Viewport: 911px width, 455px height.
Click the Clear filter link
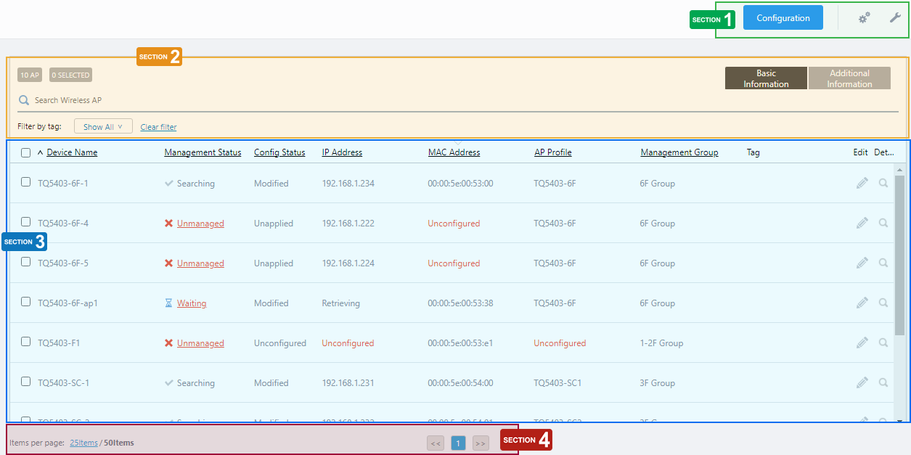tap(158, 127)
